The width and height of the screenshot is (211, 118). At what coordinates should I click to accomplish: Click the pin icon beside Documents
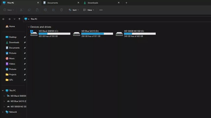(x=25, y=48)
